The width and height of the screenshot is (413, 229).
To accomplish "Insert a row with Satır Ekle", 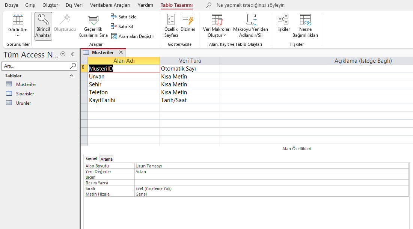I will pos(124,17).
